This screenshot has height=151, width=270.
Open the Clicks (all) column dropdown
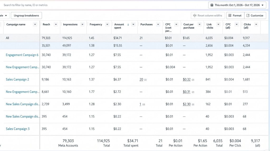256,25
